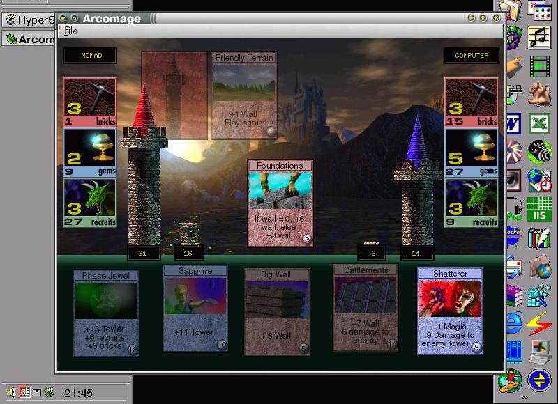The image size is (558, 404).
Task: Switch to HyperSnap taskbar button
Action: coord(29,20)
